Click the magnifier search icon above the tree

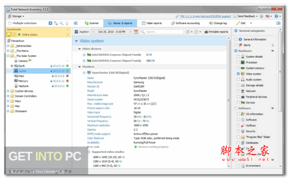click(61, 23)
